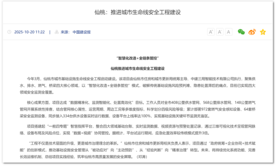The height and width of the screenshot is (167, 277).
Task: Click the increase font size A+ icon
Action: tap(211, 32)
